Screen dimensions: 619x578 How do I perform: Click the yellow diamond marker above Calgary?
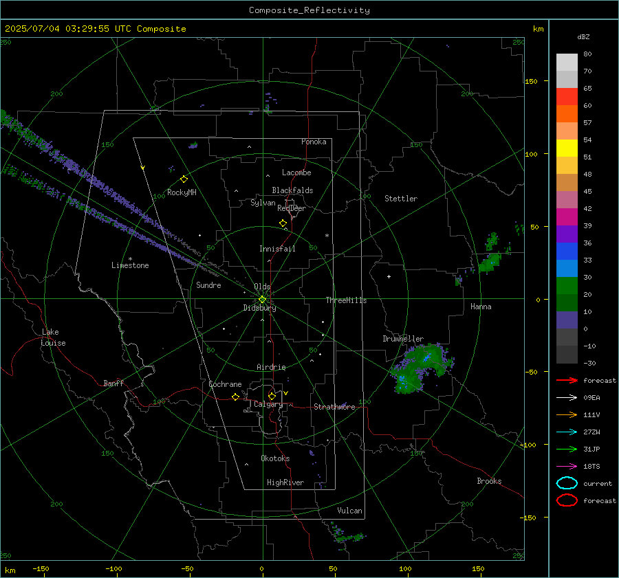pyautogui.click(x=272, y=396)
